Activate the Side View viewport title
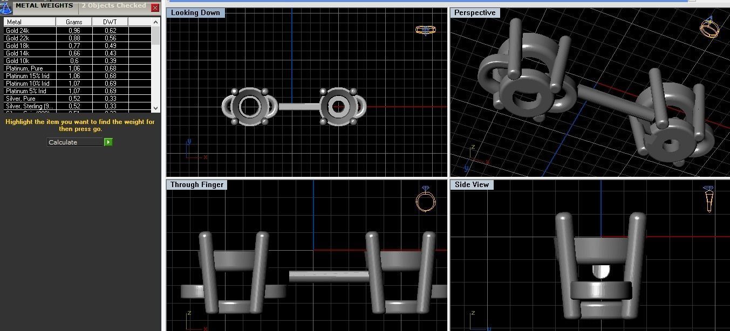The height and width of the screenshot is (331, 730). [472, 184]
